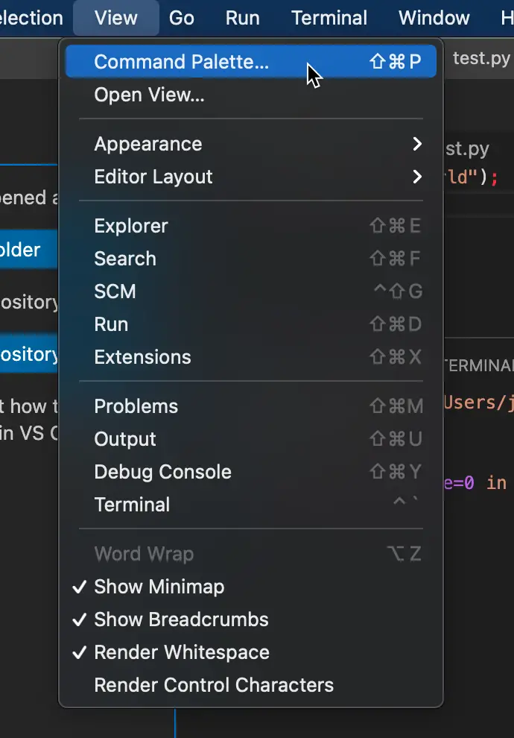Choose Open View… from the menu
The width and height of the screenshot is (514, 738).
click(250, 95)
